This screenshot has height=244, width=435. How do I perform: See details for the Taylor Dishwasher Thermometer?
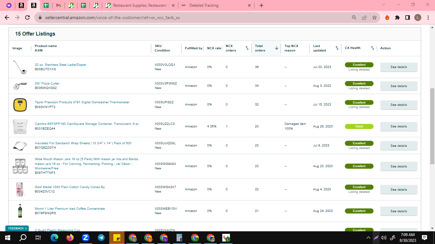(x=399, y=105)
